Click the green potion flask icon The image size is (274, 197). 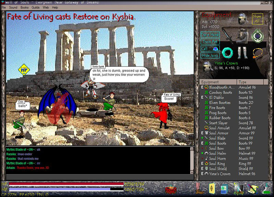pos(266,189)
